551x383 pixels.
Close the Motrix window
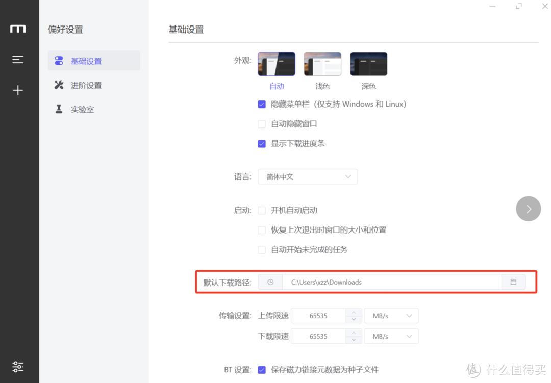pos(545,6)
